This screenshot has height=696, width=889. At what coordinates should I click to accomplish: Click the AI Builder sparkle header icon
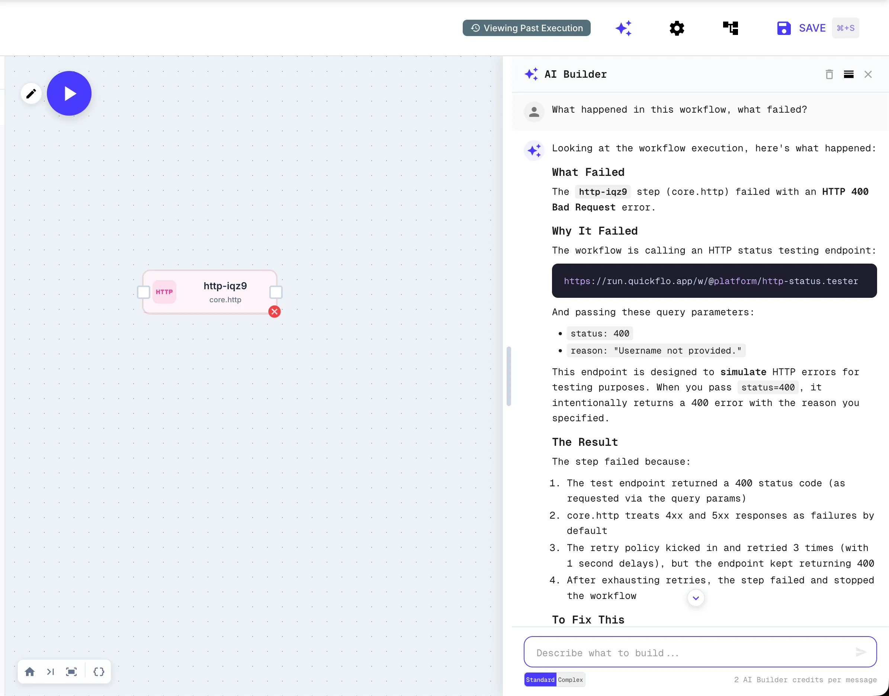531,74
